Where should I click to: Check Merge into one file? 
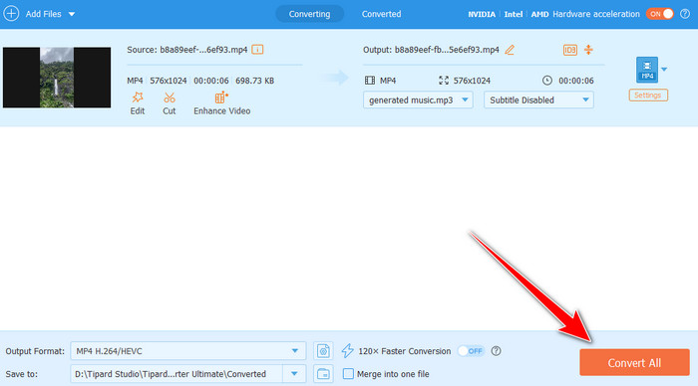tap(348, 374)
